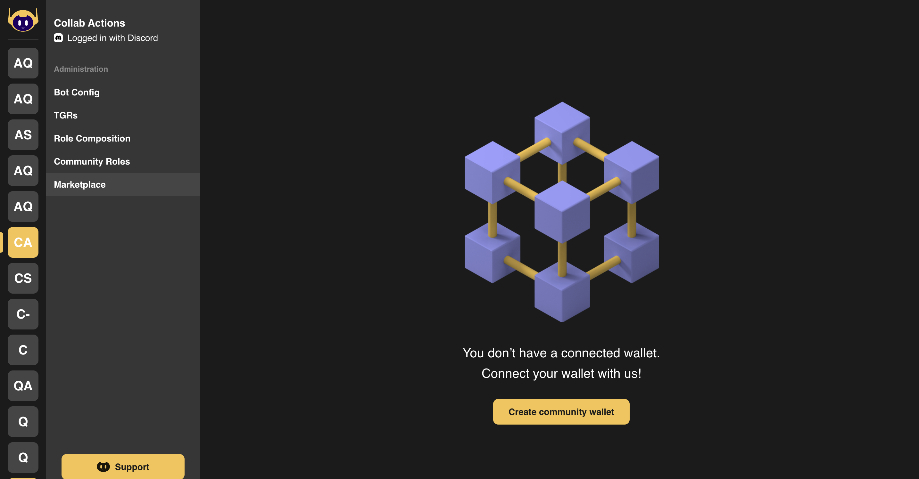Select the AQ server at top of sidebar
919x479 pixels.
coord(23,62)
